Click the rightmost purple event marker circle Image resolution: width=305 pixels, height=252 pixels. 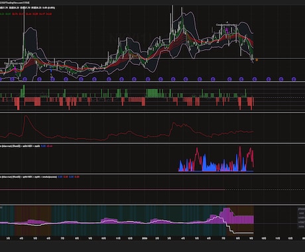click(294, 79)
